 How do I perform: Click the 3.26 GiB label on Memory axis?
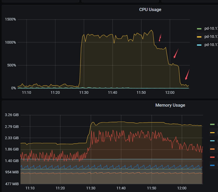click(12, 115)
